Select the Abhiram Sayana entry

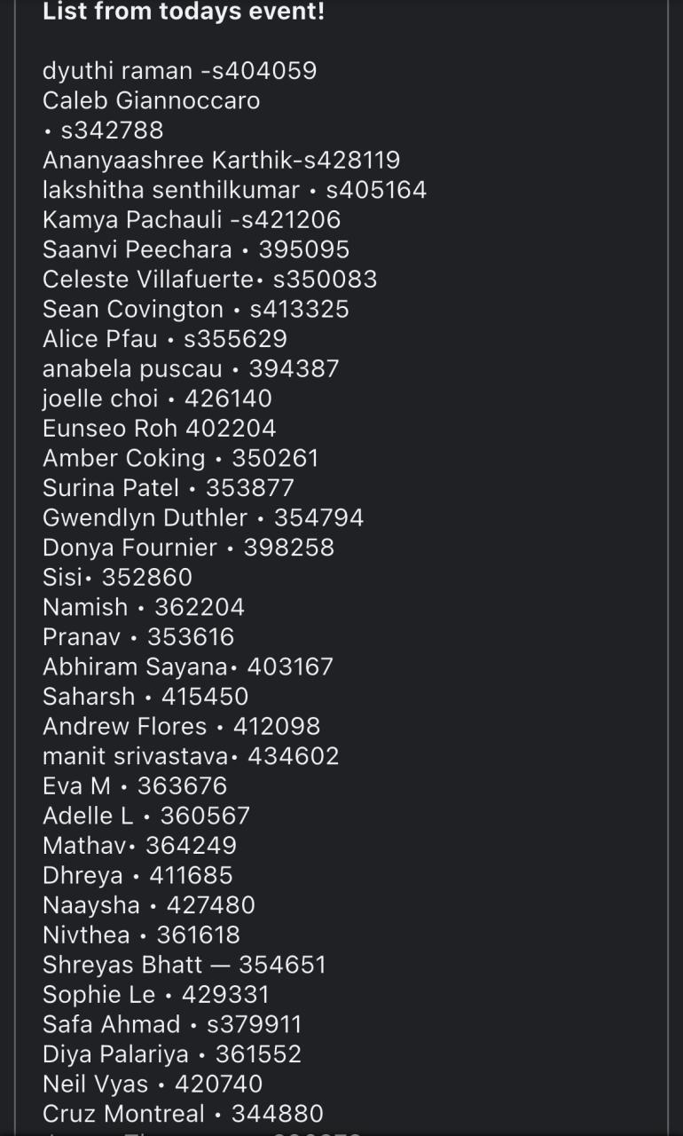(x=188, y=667)
